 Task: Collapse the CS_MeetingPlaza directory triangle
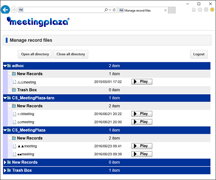(5, 130)
